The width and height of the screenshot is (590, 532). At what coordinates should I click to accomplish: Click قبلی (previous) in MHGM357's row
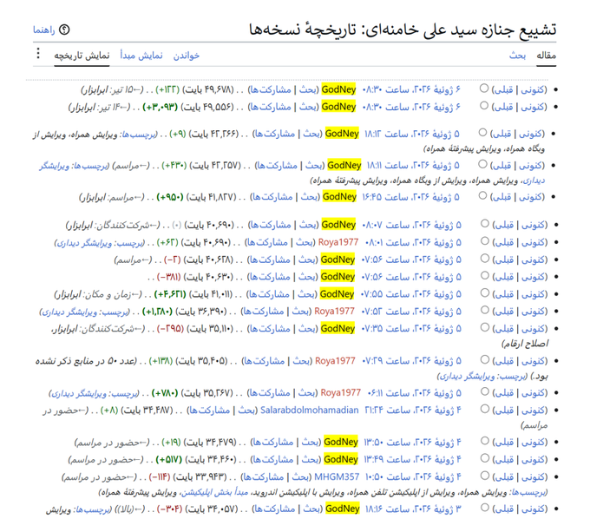pyautogui.click(x=505, y=477)
